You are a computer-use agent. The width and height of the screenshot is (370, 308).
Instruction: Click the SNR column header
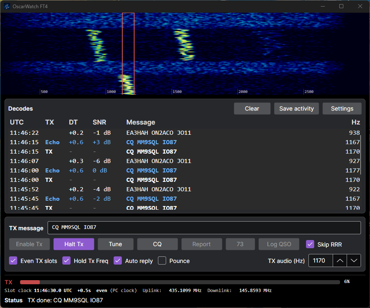click(x=99, y=122)
